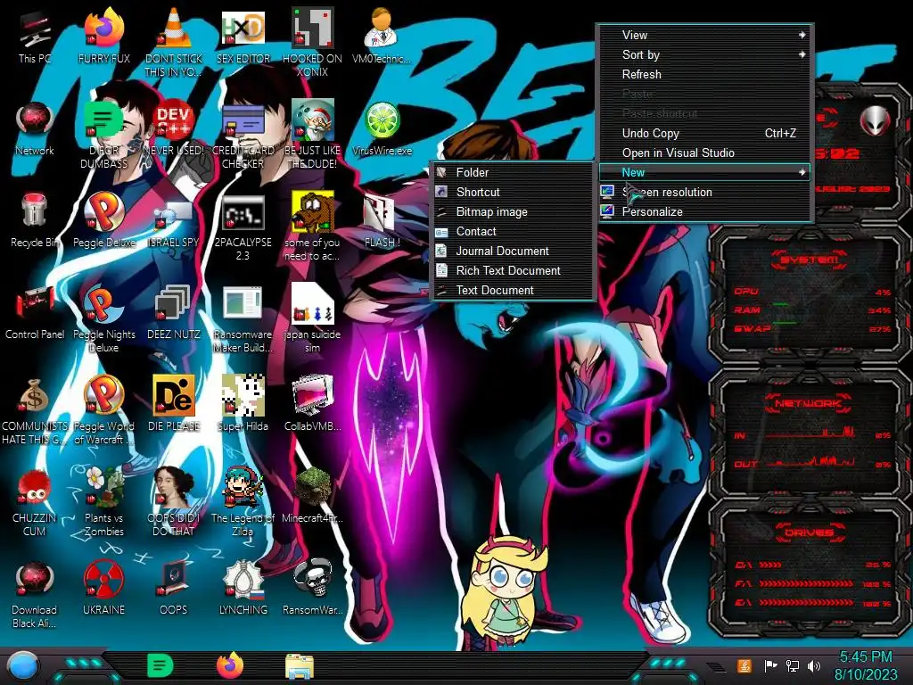This screenshot has width=913, height=685.
Task: Select the FLASH ! desktop icon
Action: (x=382, y=221)
